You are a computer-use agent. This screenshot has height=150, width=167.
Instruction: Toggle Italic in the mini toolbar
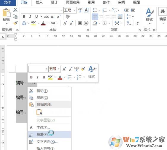click(37, 77)
